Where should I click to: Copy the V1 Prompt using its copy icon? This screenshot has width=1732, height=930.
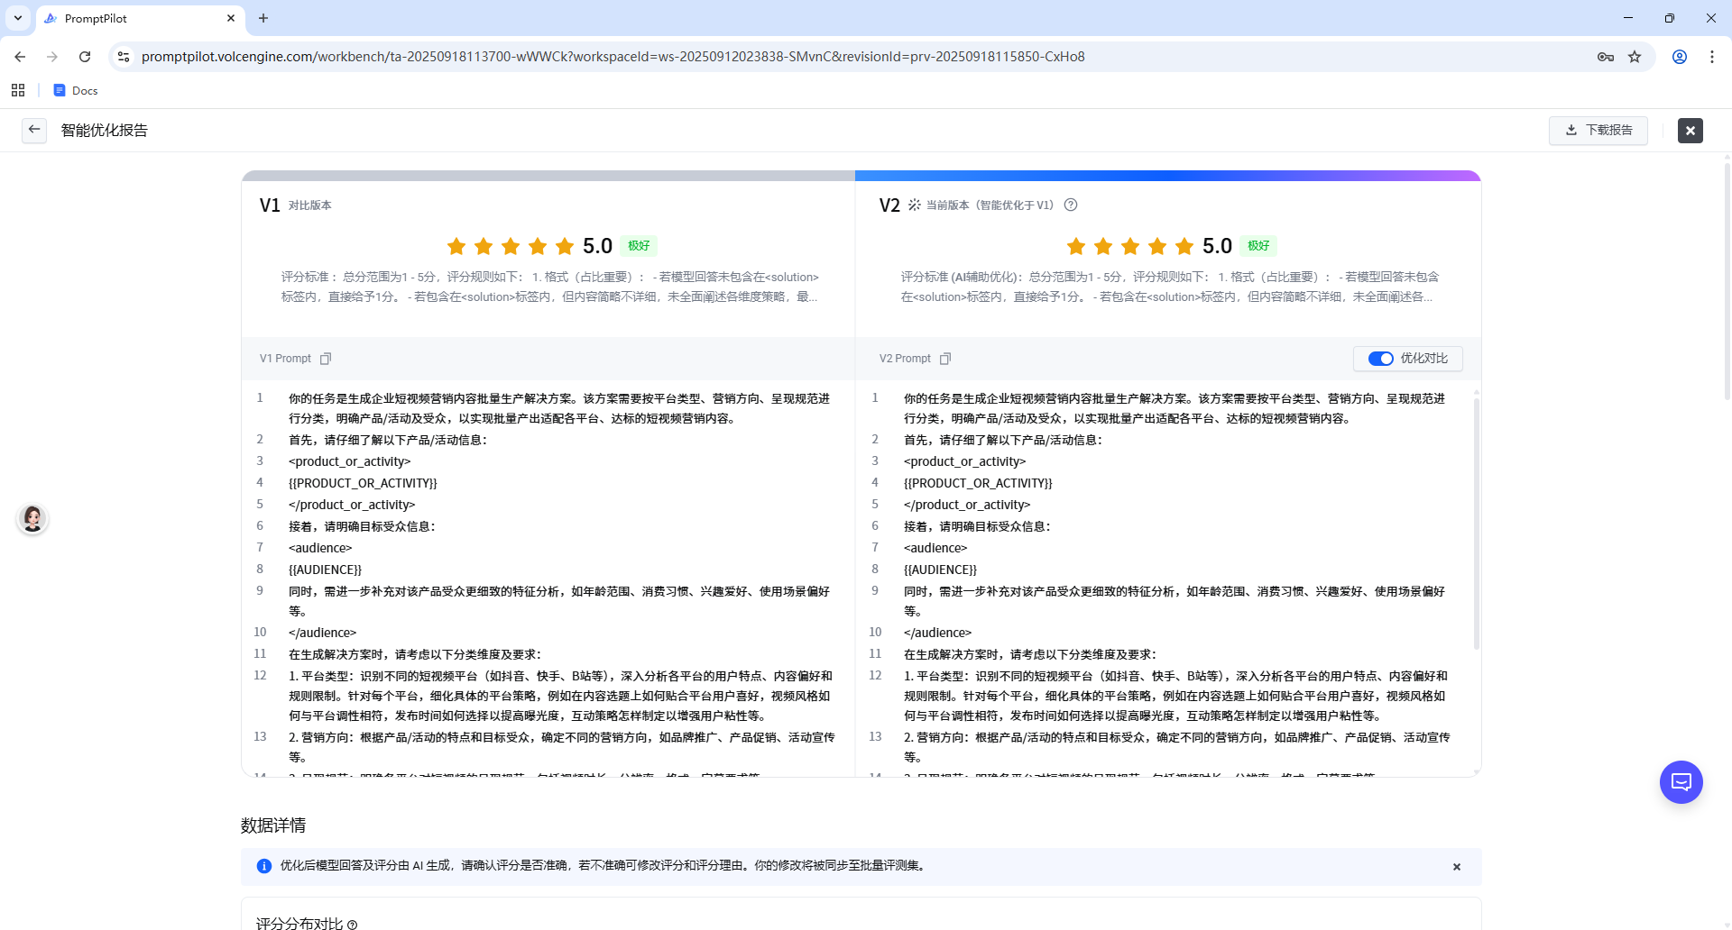[326, 359]
